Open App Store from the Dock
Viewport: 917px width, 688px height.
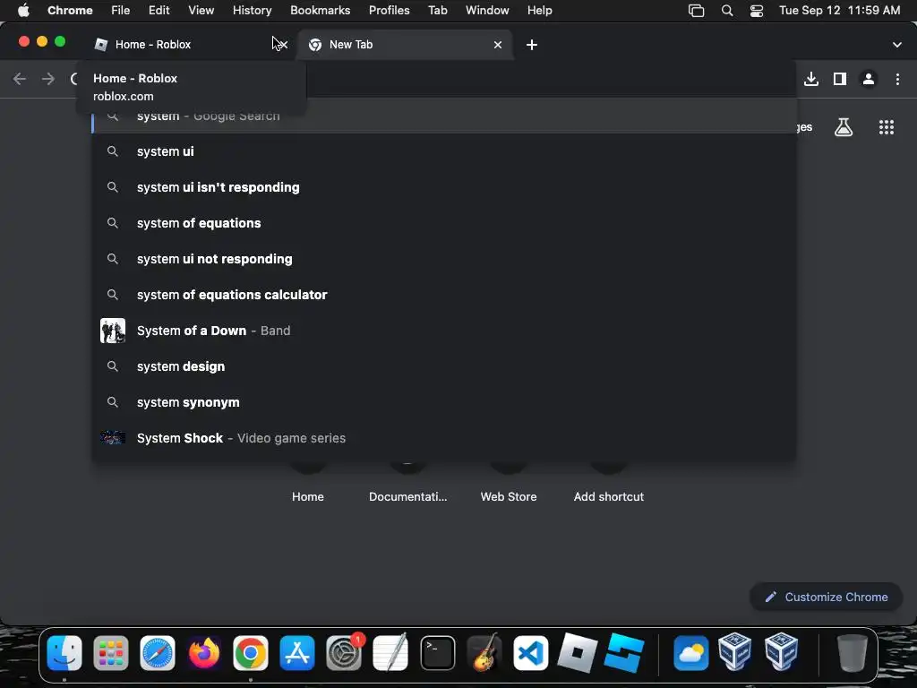[297, 652]
